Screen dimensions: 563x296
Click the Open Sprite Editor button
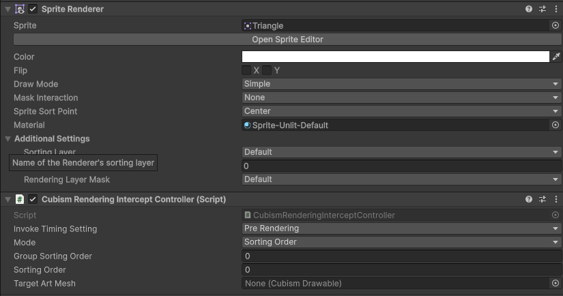287,40
